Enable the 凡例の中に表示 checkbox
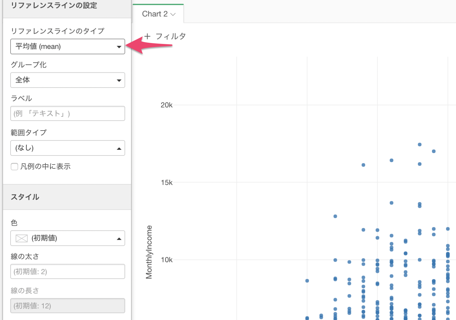456x320 pixels. coord(14,167)
